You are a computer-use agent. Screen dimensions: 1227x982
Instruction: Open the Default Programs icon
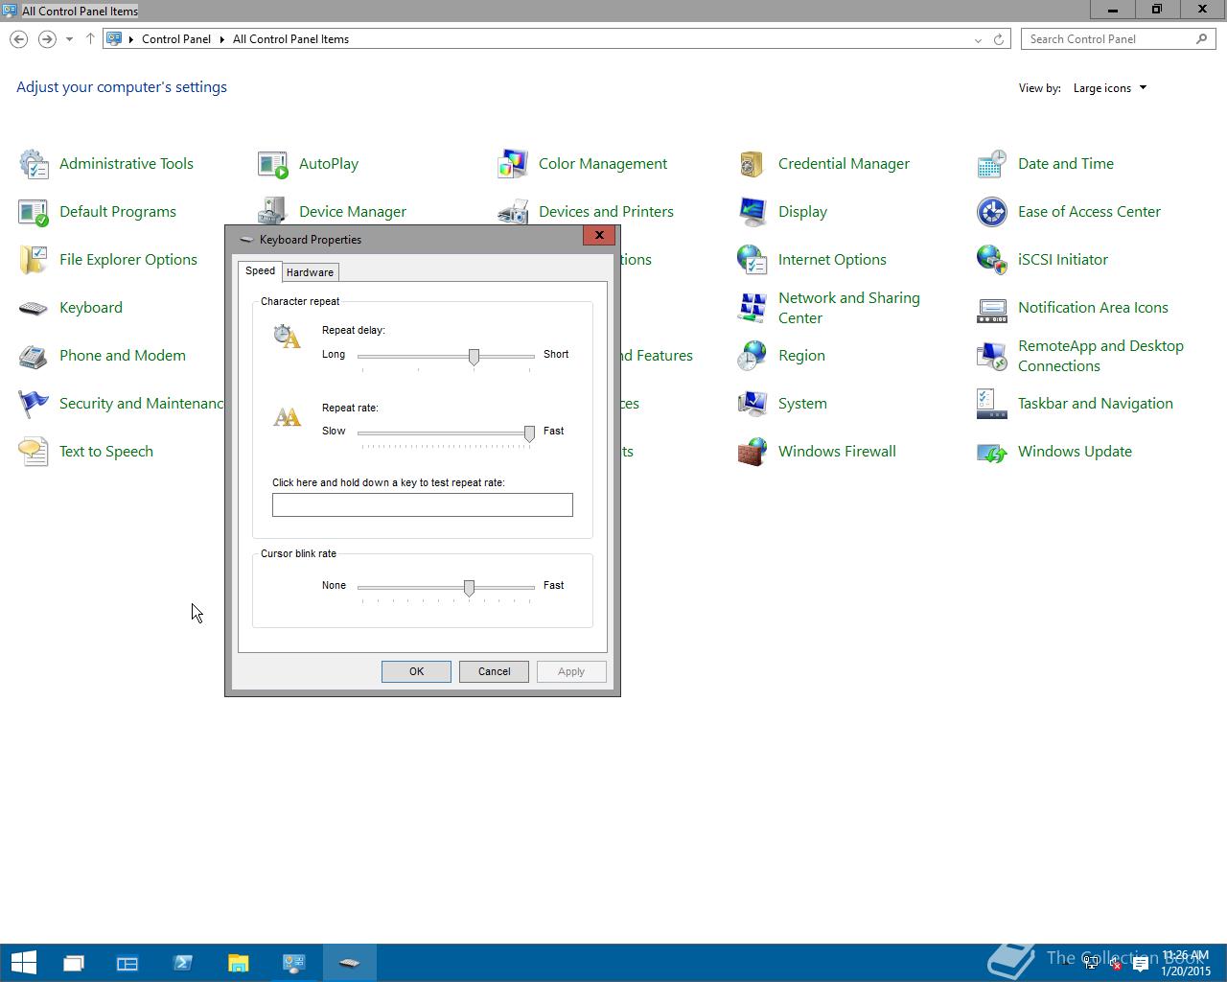(34, 212)
